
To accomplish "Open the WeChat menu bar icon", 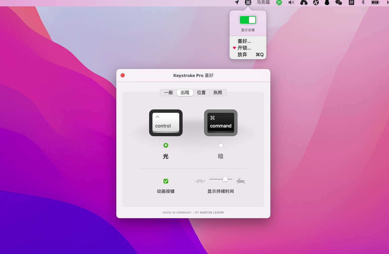I will 339,3.
